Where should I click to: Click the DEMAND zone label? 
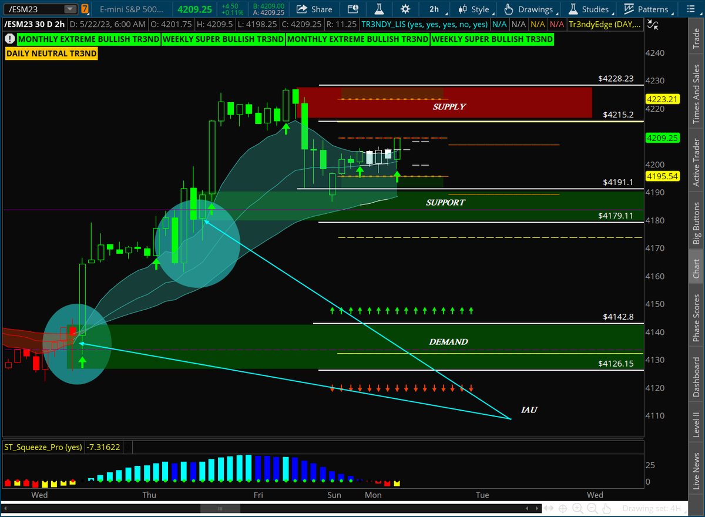pos(448,342)
